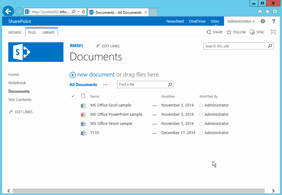Open ellipsis menu for MS Office Excel sample
Viewport: 282px width, 195px height.
point(154,106)
